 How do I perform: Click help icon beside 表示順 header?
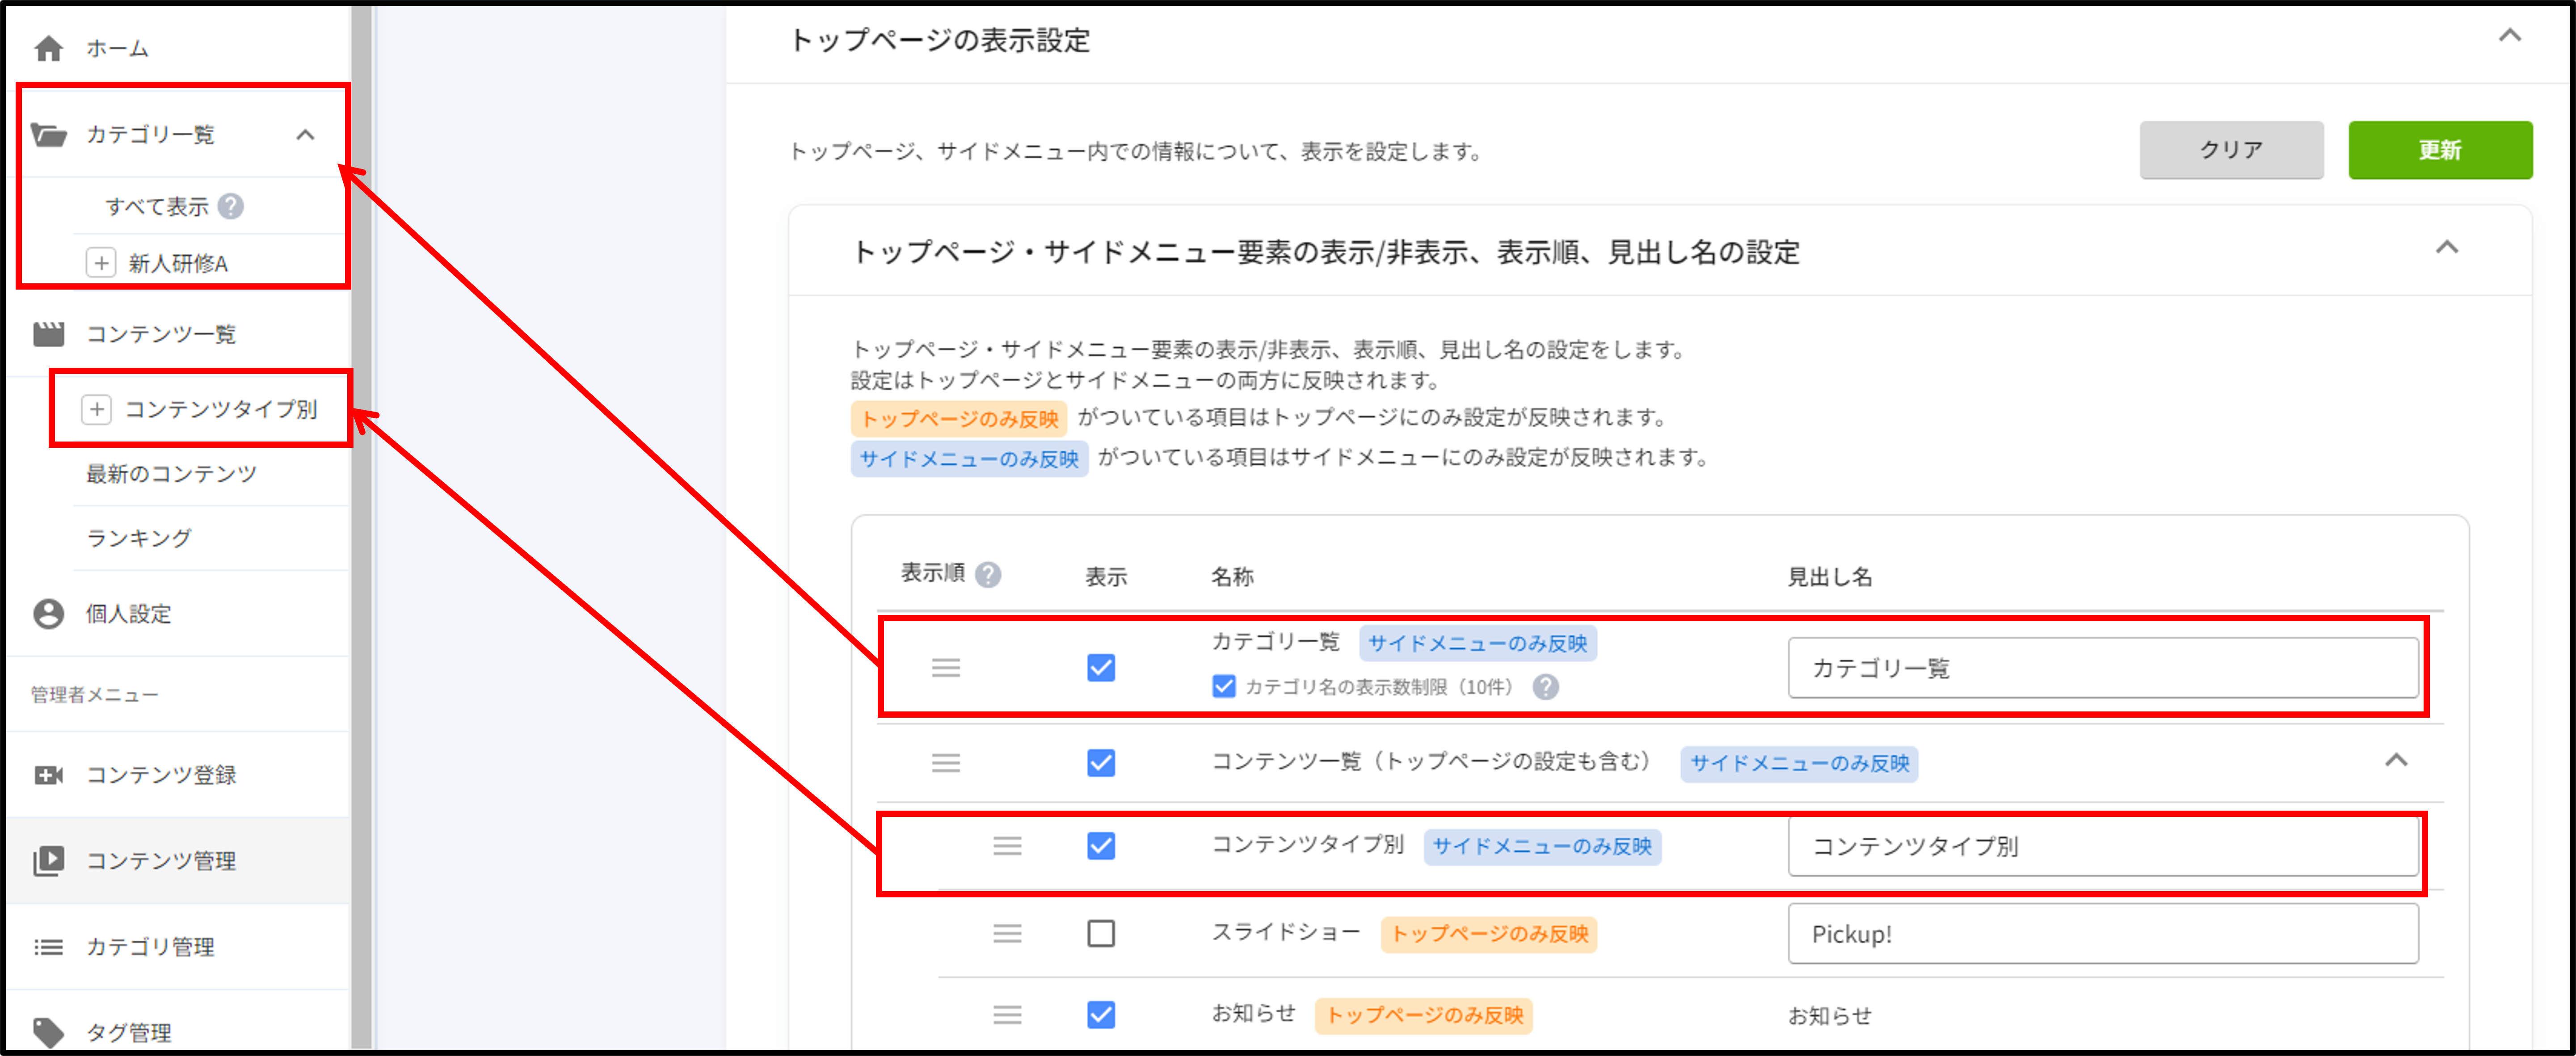(988, 575)
